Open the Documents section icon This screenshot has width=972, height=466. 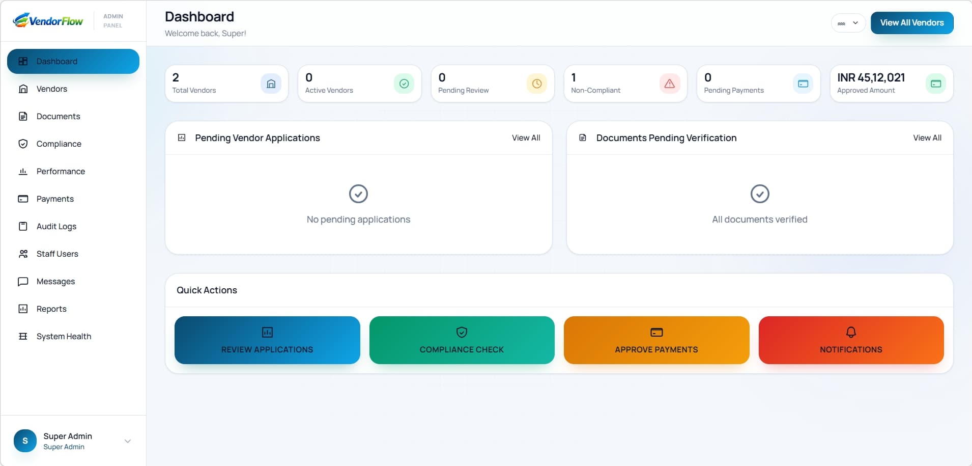coord(23,116)
